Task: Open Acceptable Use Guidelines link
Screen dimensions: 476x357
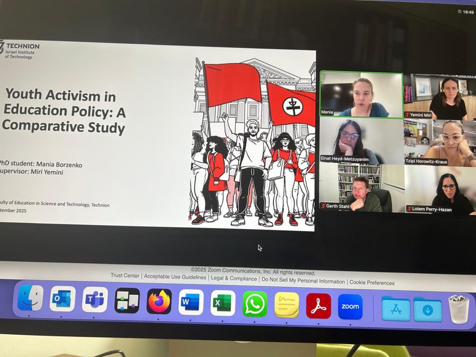Action: (x=175, y=277)
